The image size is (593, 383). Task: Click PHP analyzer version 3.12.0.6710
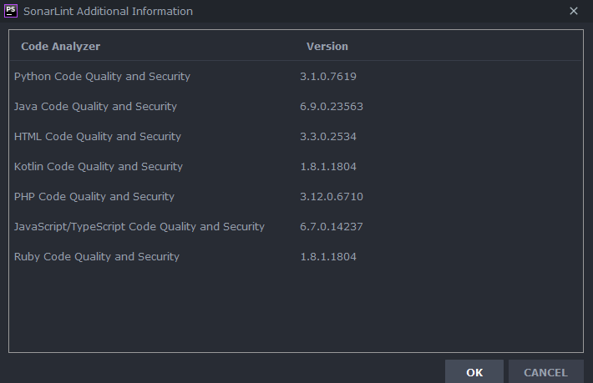pyautogui.click(x=332, y=197)
